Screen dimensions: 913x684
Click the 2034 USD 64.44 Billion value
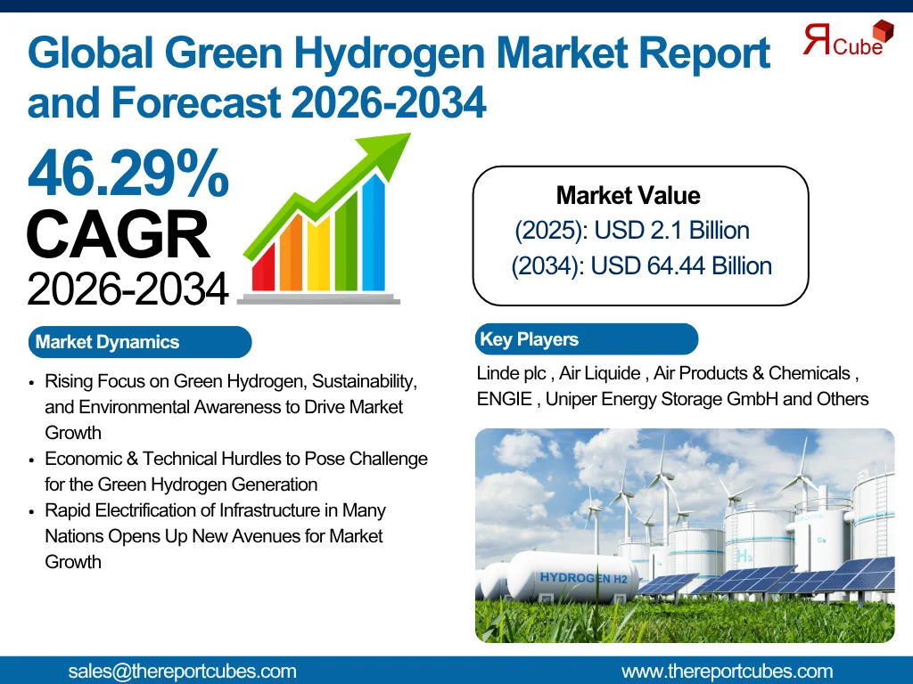641,265
